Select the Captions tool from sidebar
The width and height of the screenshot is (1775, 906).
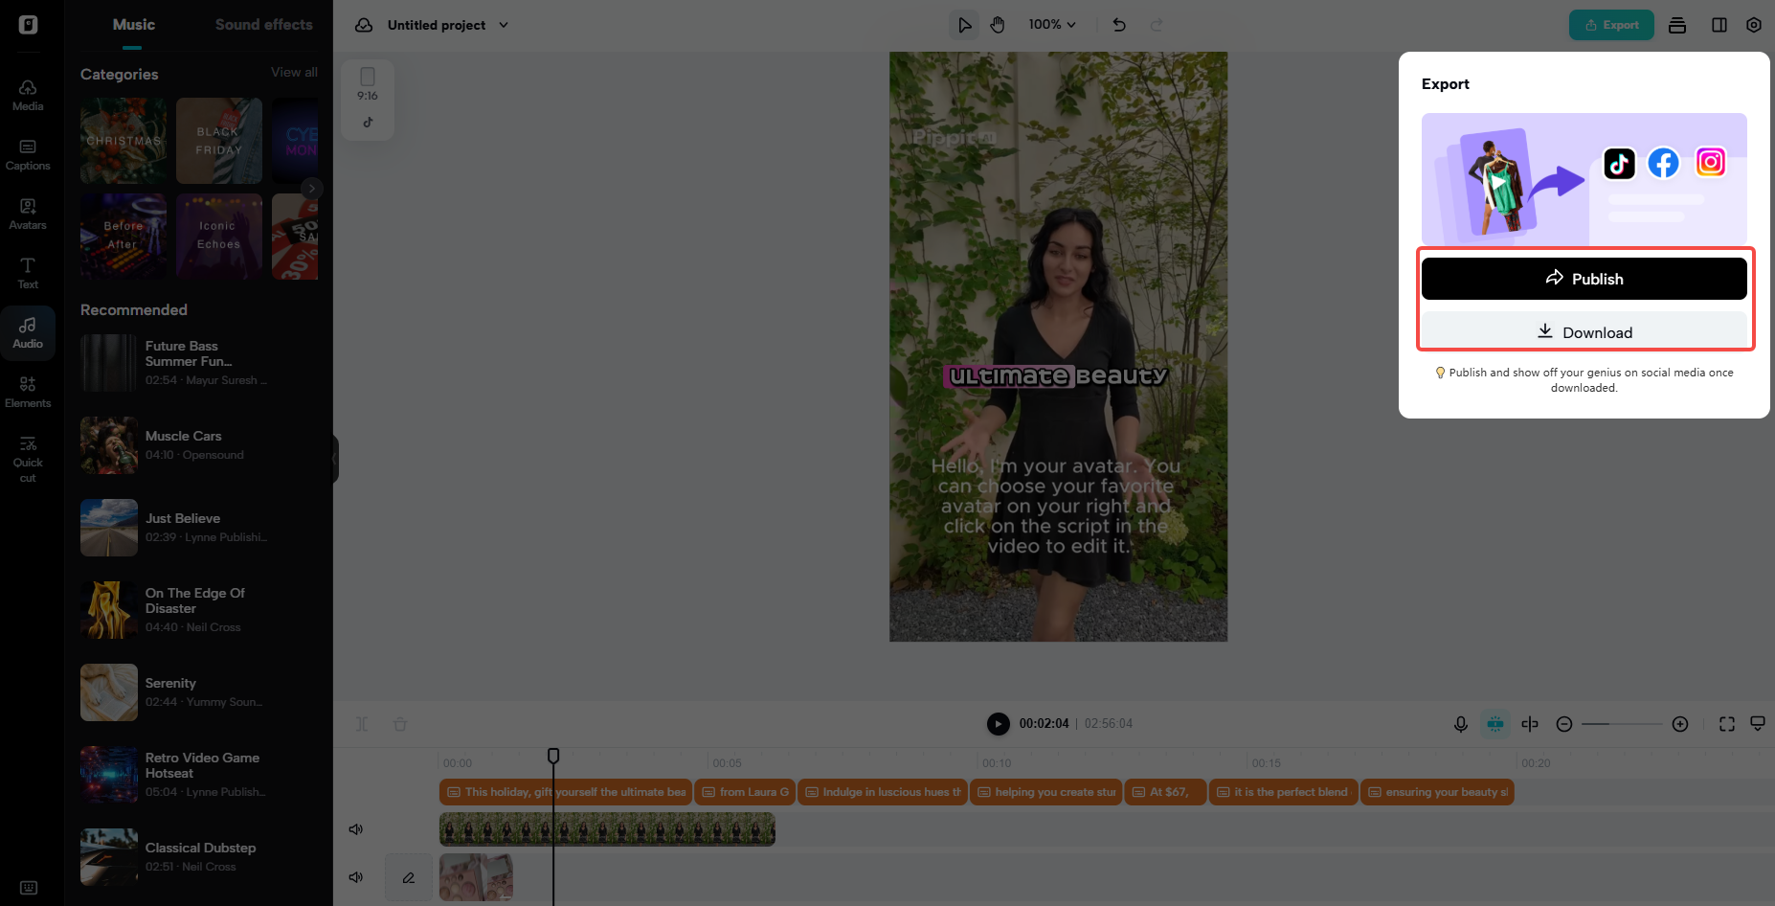[28, 153]
